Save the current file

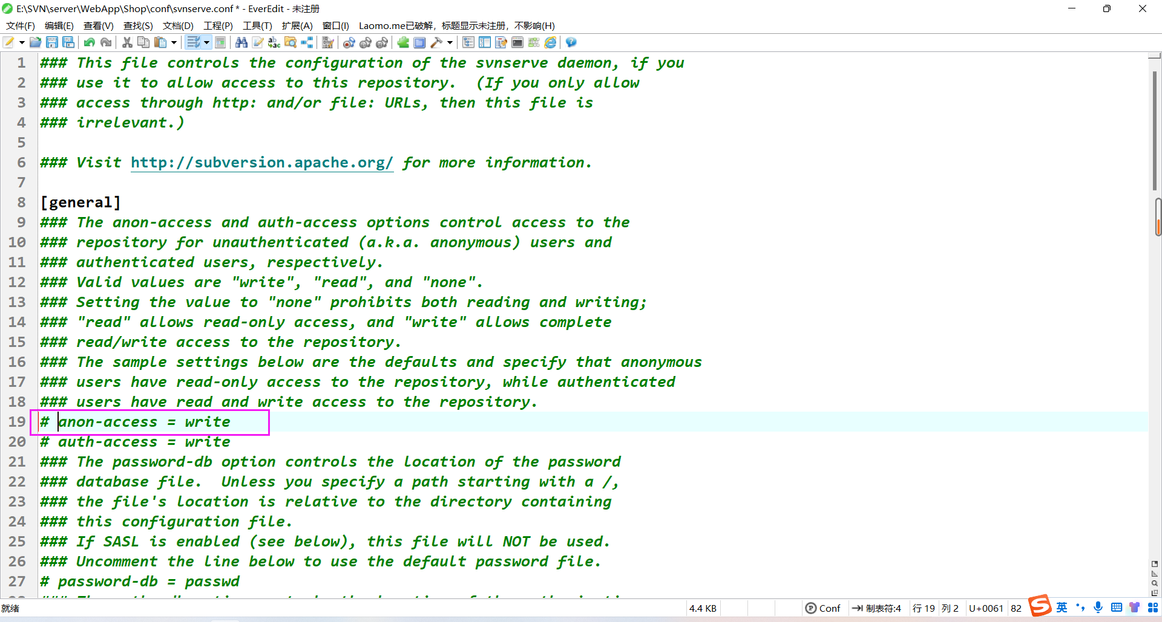tap(52, 42)
